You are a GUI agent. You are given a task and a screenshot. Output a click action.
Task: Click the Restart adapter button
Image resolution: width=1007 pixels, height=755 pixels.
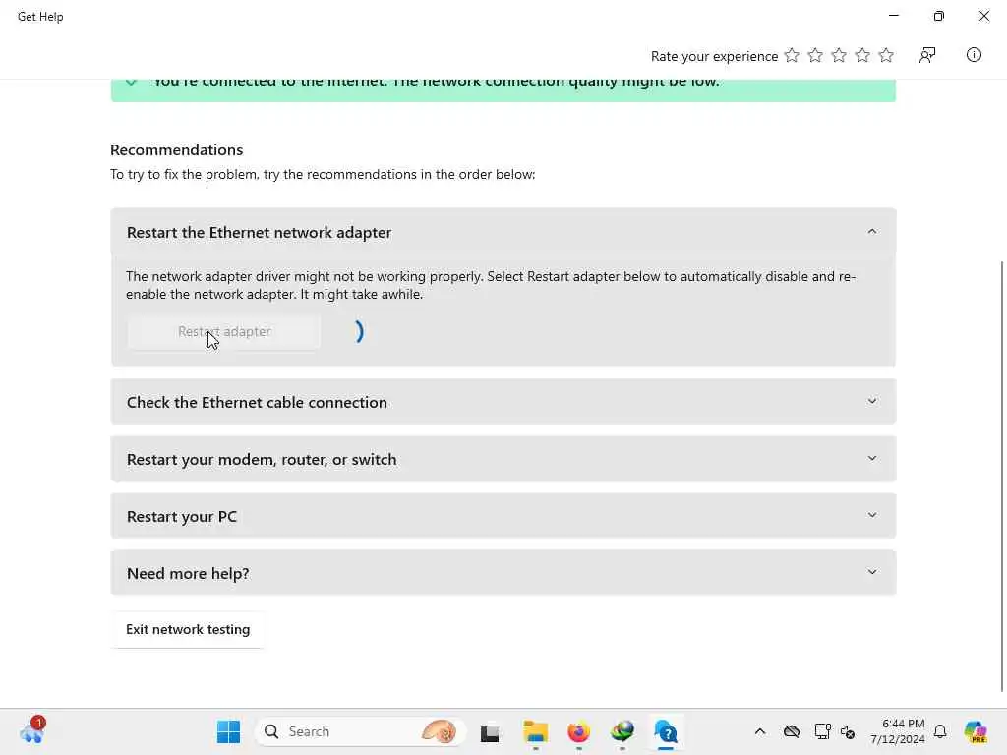(x=224, y=332)
